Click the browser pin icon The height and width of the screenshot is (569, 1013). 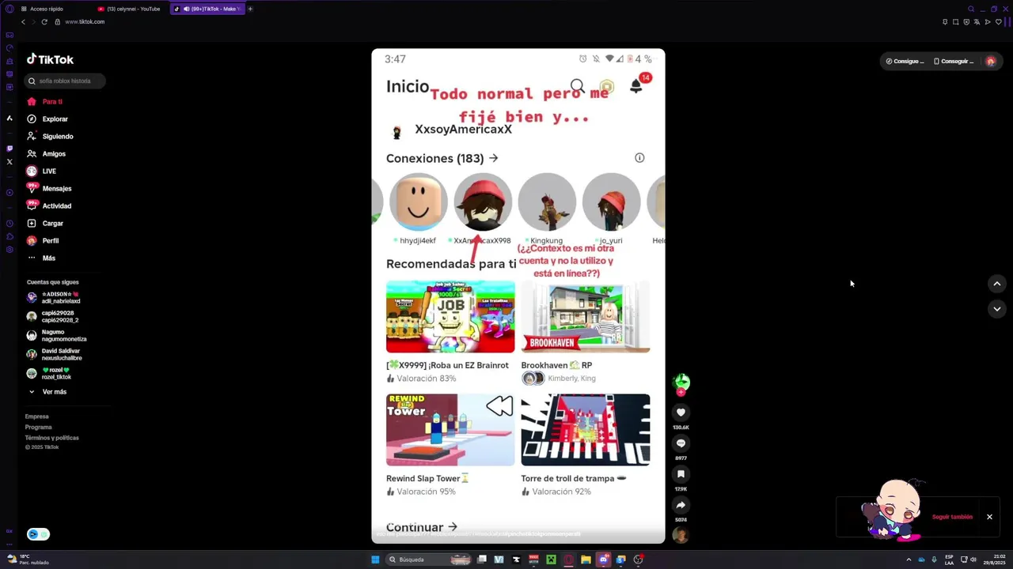(945, 21)
